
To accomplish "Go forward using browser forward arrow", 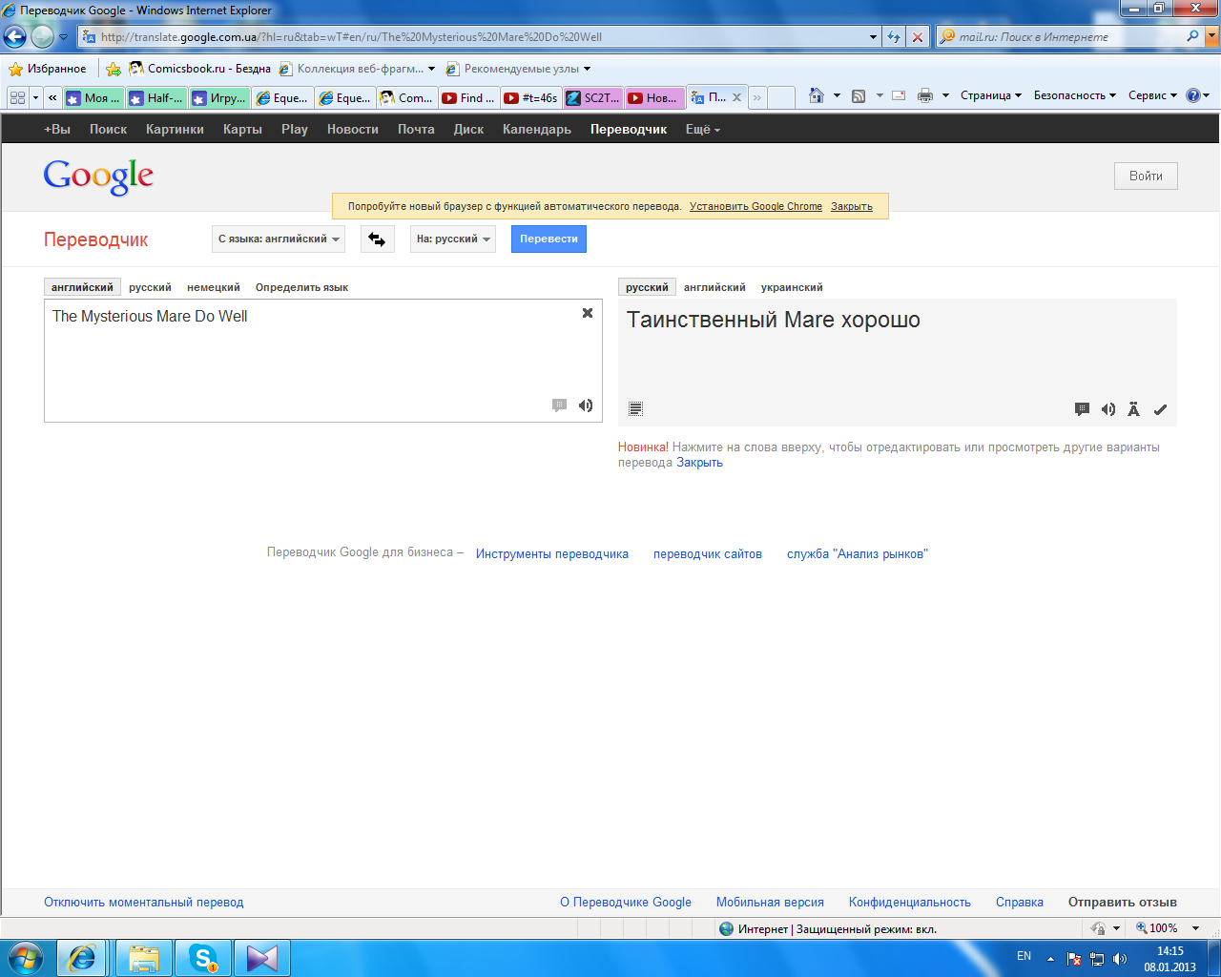I will point(42,37).
